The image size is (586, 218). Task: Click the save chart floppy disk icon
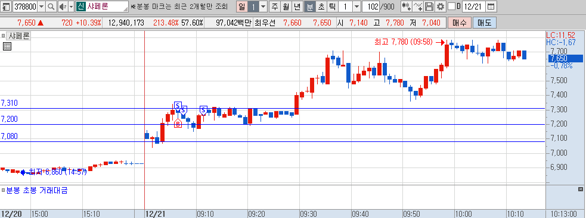point(429,7)
